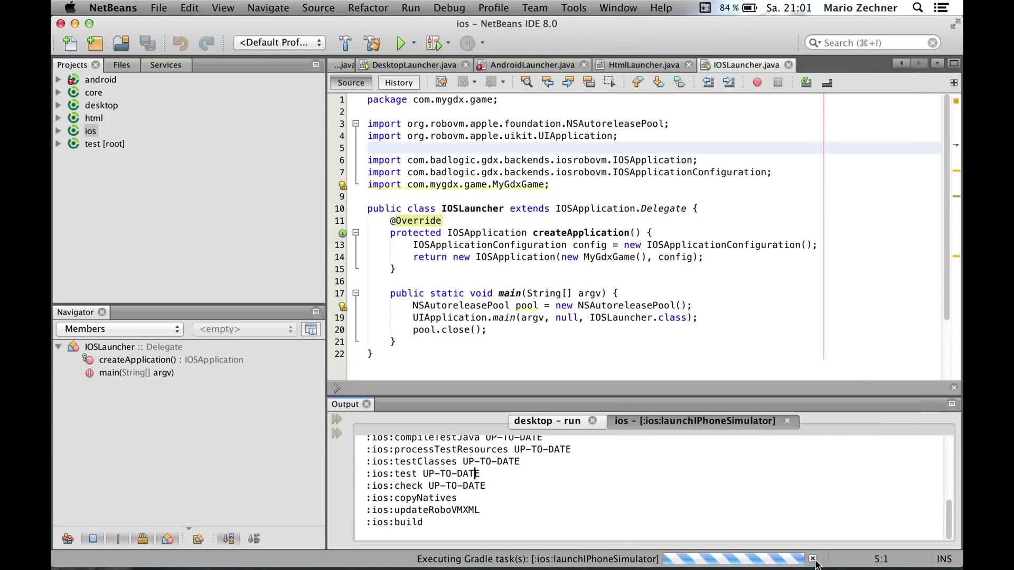Toggle Show Inherited Members in the Navigator

tap(68, 539)
